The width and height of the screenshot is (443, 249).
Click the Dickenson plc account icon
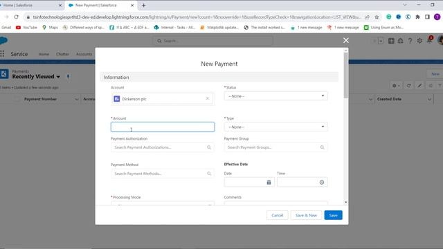pyautogui.click(x=117, y=99)
